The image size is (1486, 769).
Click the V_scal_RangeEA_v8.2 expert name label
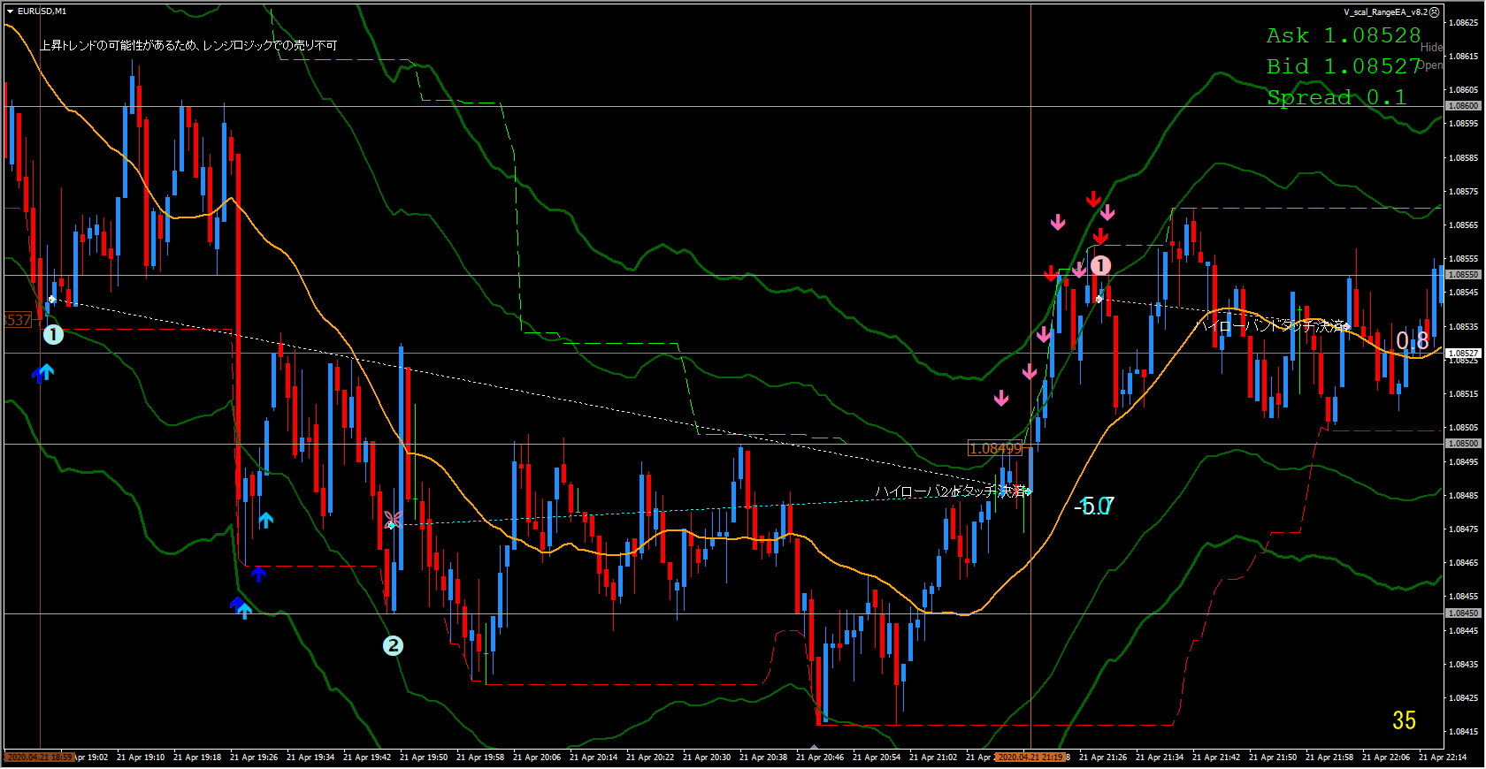click(x=1385, y=12)
